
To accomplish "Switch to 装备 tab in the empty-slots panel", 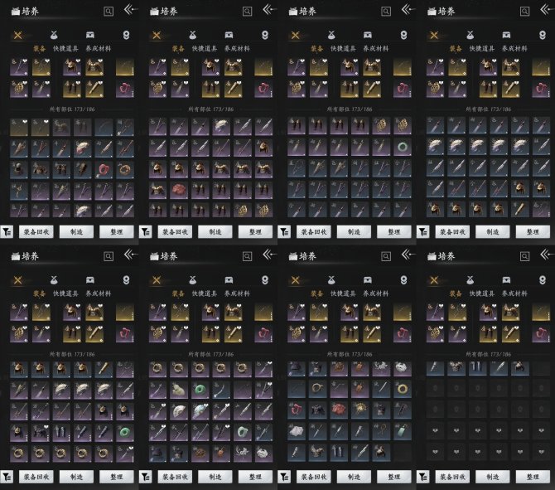I will pos(456,294).
